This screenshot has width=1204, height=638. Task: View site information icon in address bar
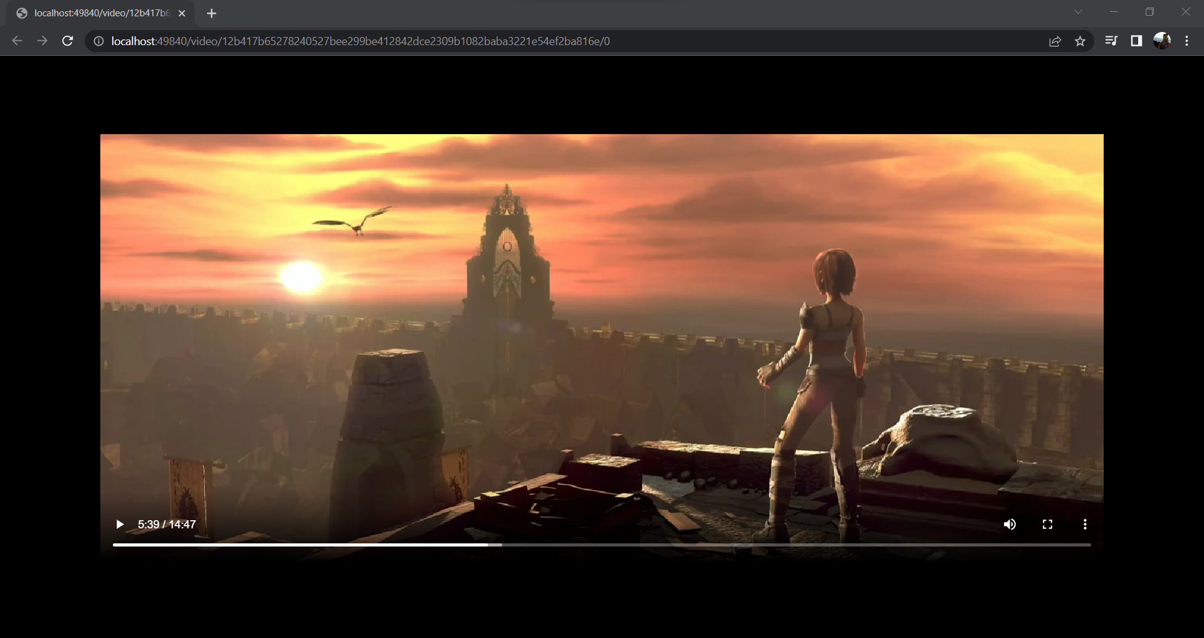coord(98,41)
